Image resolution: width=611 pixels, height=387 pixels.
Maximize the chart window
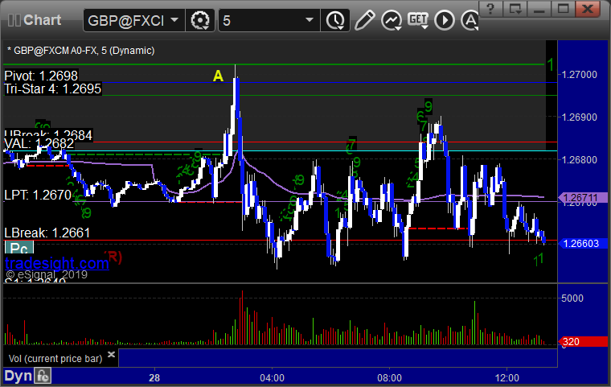click(x=563, y=8)
